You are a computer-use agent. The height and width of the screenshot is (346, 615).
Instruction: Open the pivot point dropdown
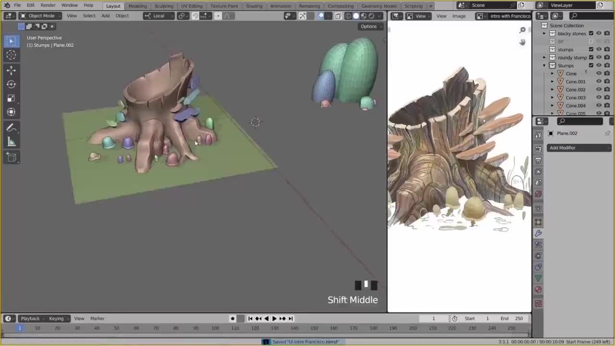(183, 16)
